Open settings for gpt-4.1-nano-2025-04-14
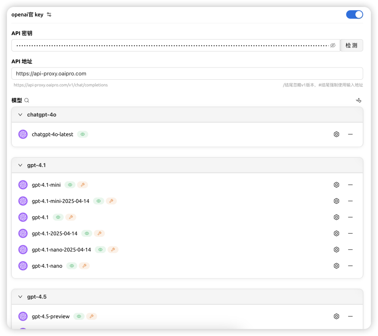The width and height of the screenshot is (378, 336). (x=337, y=250)
